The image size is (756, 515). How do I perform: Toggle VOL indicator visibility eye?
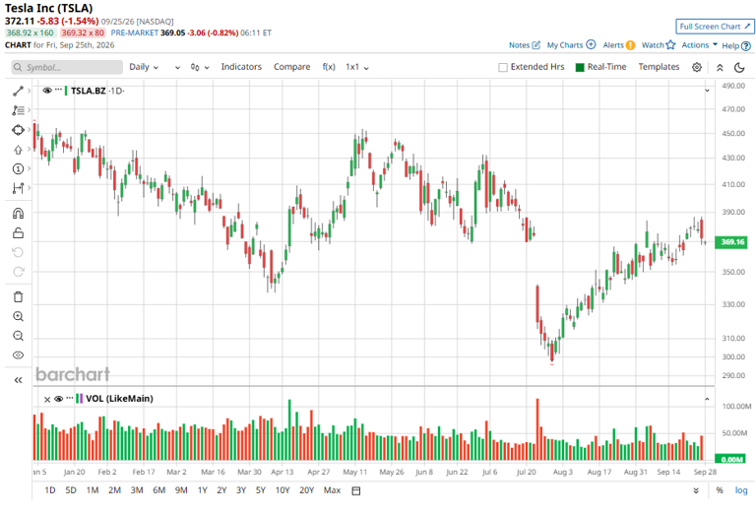click(59, 399)
